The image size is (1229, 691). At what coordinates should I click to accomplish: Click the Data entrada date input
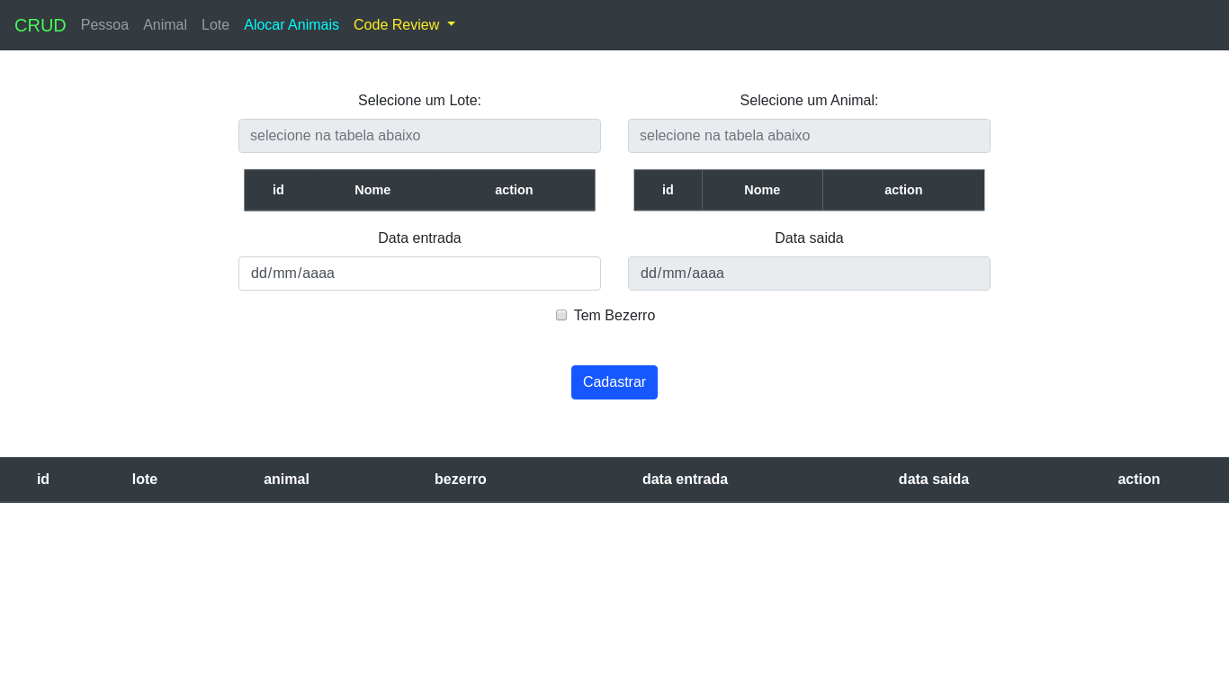[419, 273]
